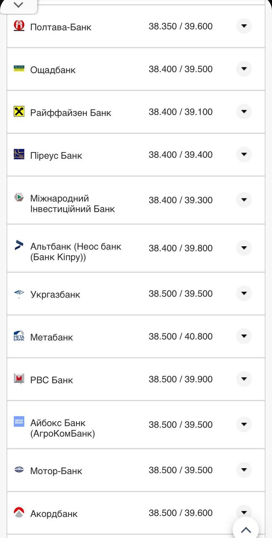Click the Альтбанк arrow logo icon
Screen dimensions: 272x538
click(x=19, y=245)
